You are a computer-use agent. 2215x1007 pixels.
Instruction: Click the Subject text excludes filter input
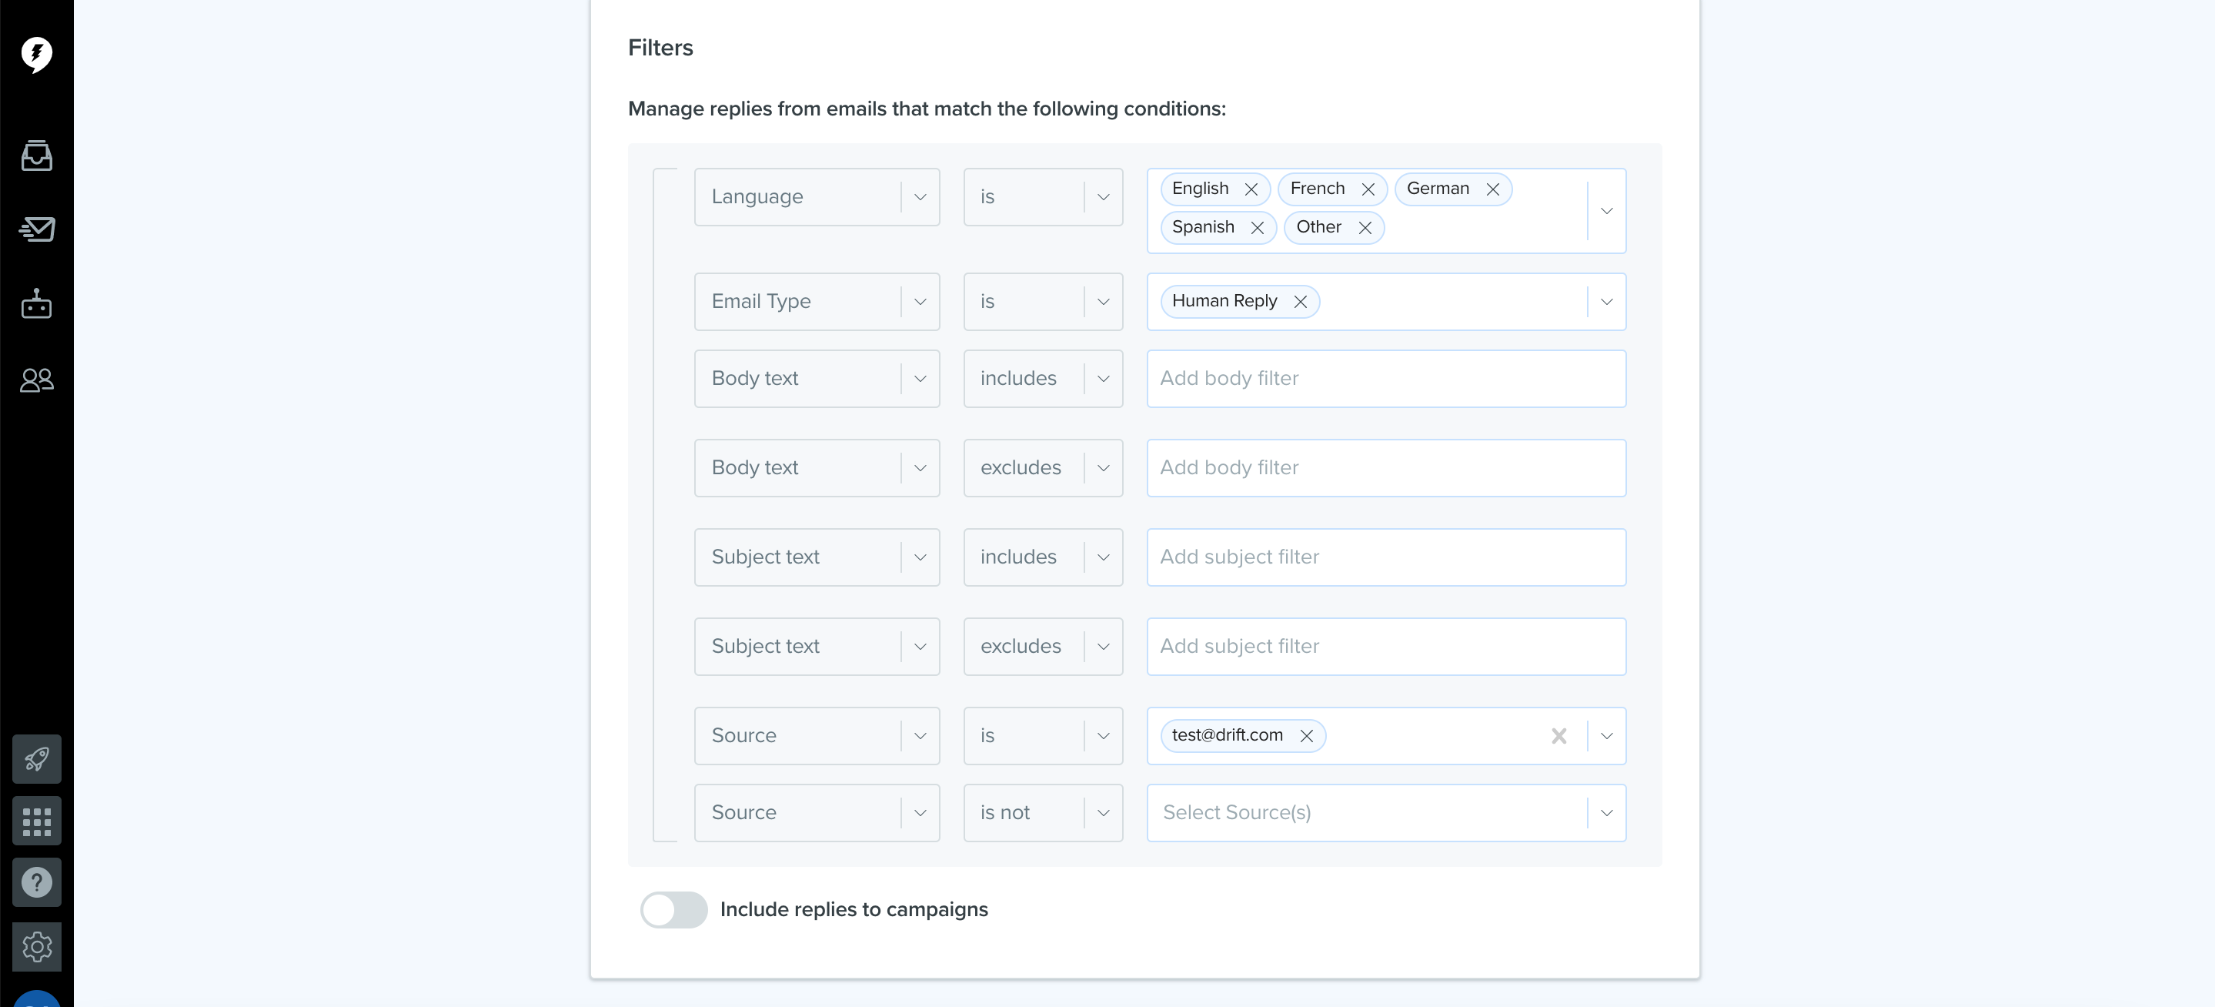pyautogui.click(x=1385, y=647)
